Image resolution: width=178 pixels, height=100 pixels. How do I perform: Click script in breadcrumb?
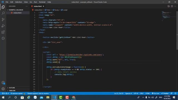pos(65,10)
